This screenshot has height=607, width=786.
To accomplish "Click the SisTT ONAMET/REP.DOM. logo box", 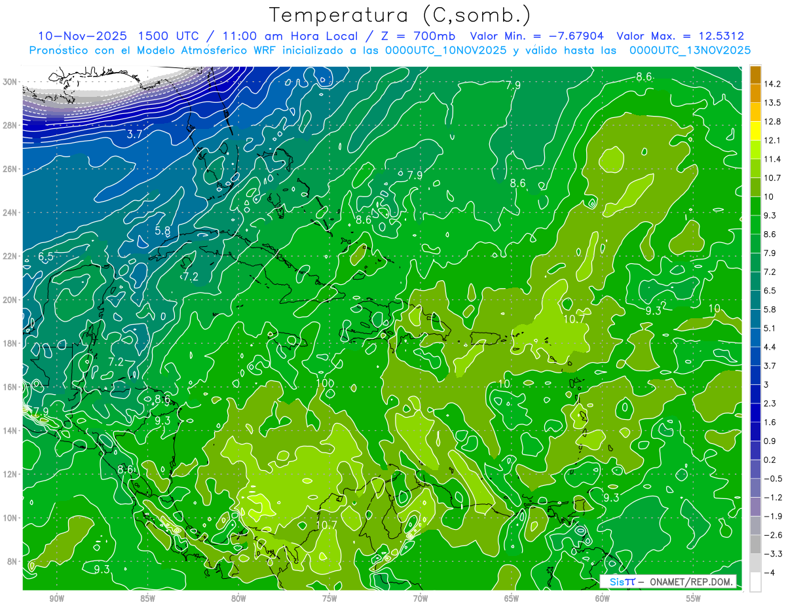I will (667, 582).
